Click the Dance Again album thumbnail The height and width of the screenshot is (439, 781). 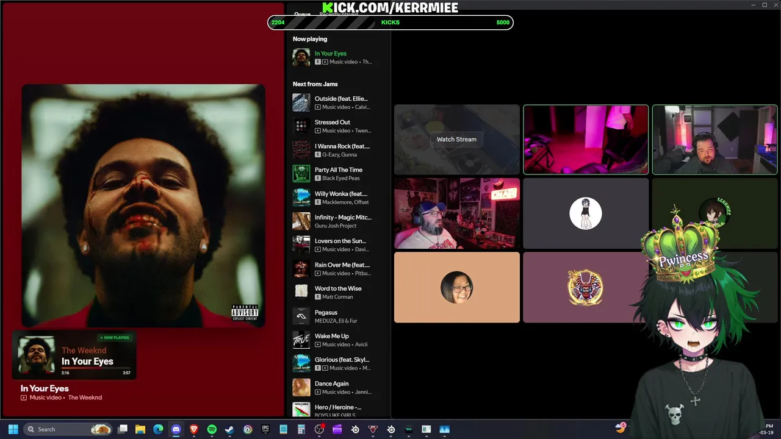click(x=301, y=388)
